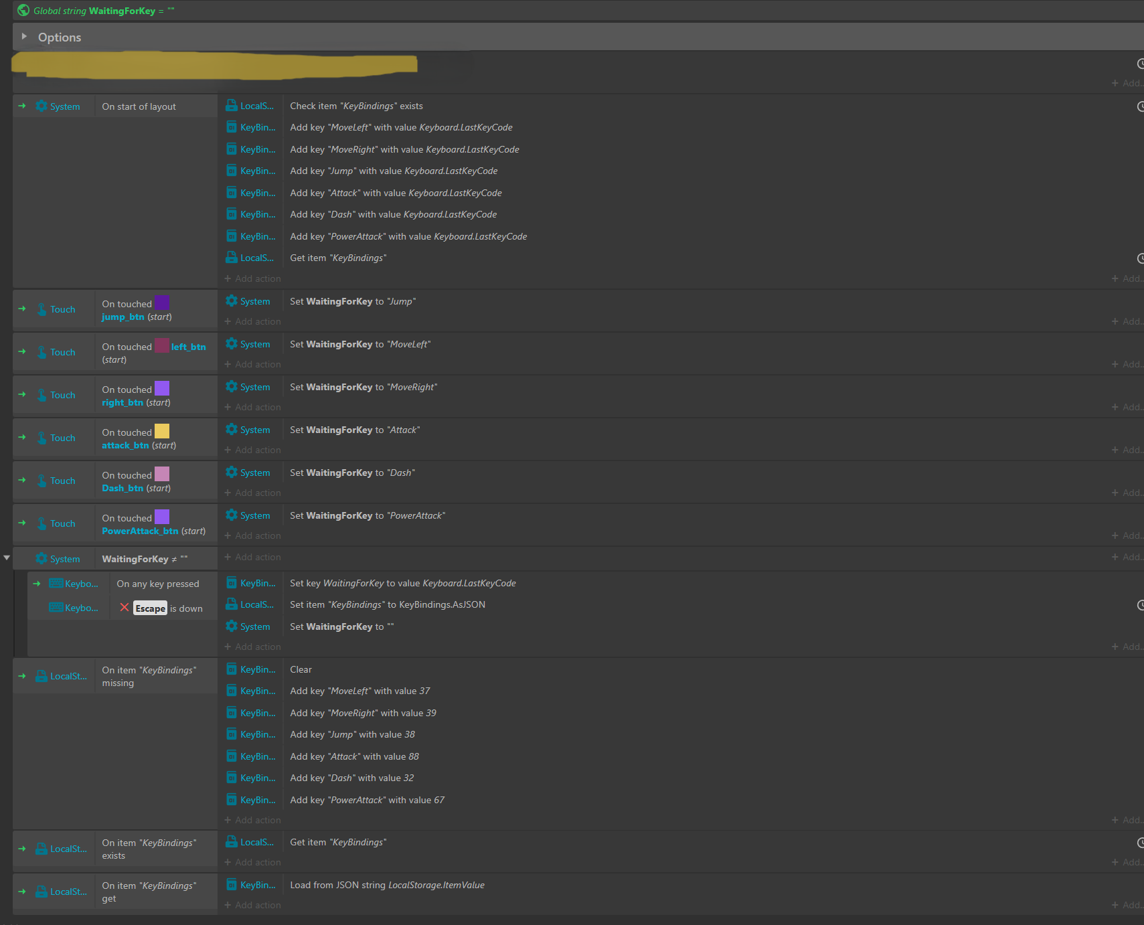Click LocalStorage icon on the KeyBindings missing event
Viewport: 1144px width, 925px height.
point(42,676)
